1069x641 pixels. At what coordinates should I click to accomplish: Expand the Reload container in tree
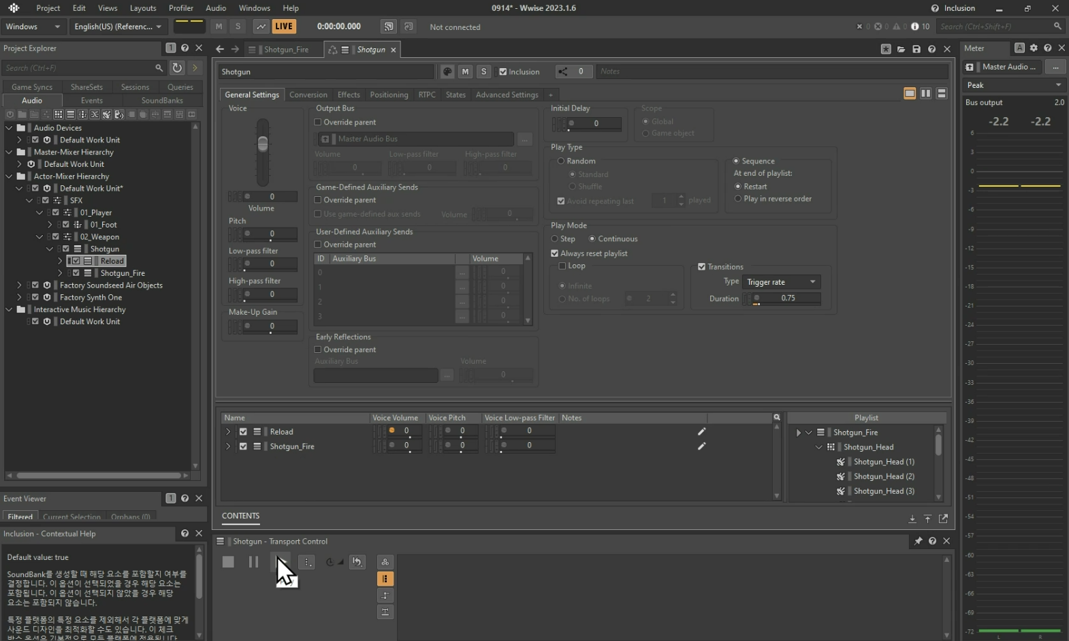(x=60, y=261)
